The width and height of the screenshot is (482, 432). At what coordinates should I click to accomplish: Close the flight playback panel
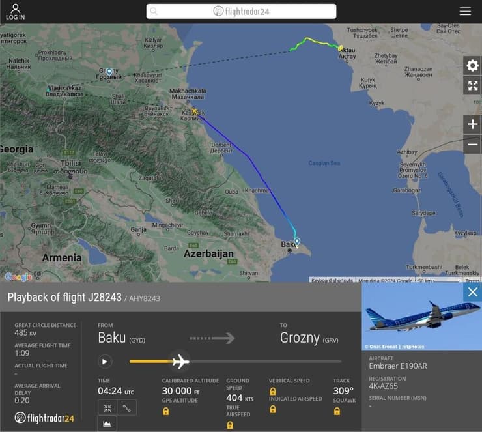coord(472,292)
